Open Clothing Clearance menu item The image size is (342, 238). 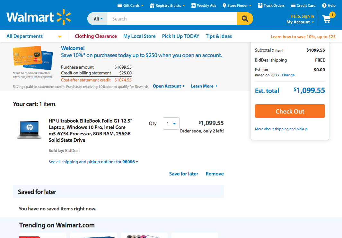96,36
